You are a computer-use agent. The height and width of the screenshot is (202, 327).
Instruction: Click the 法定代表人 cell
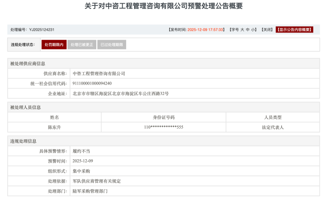(x=273, y=127)
